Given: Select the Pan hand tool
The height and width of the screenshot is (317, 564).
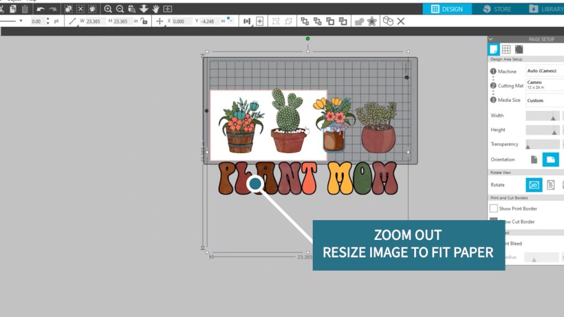Looking at the screenshot, I should 156,9.
